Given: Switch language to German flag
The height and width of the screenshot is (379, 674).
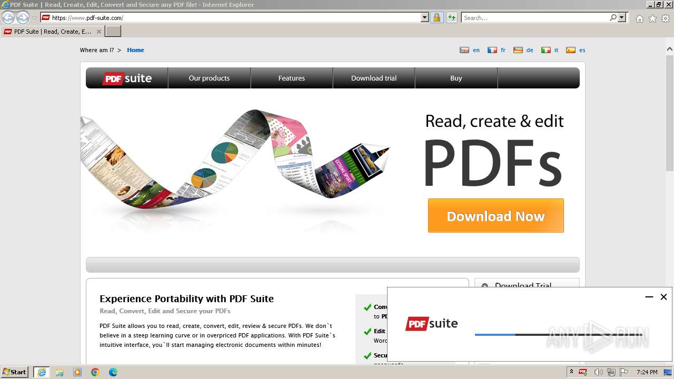Looking at the screenshot, I should 518,50.
